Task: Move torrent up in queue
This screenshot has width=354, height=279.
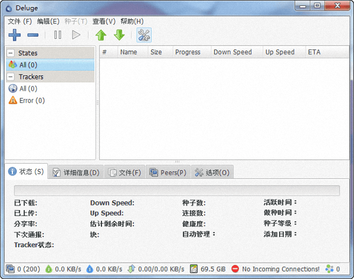Action: point(101,35)
